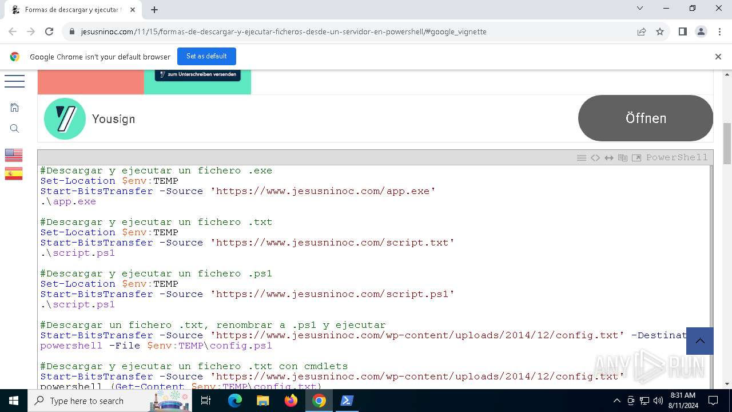Click the PowerShell language label
Screen dimensions: 732x412
pyautogui.click(x=677, y=157)
